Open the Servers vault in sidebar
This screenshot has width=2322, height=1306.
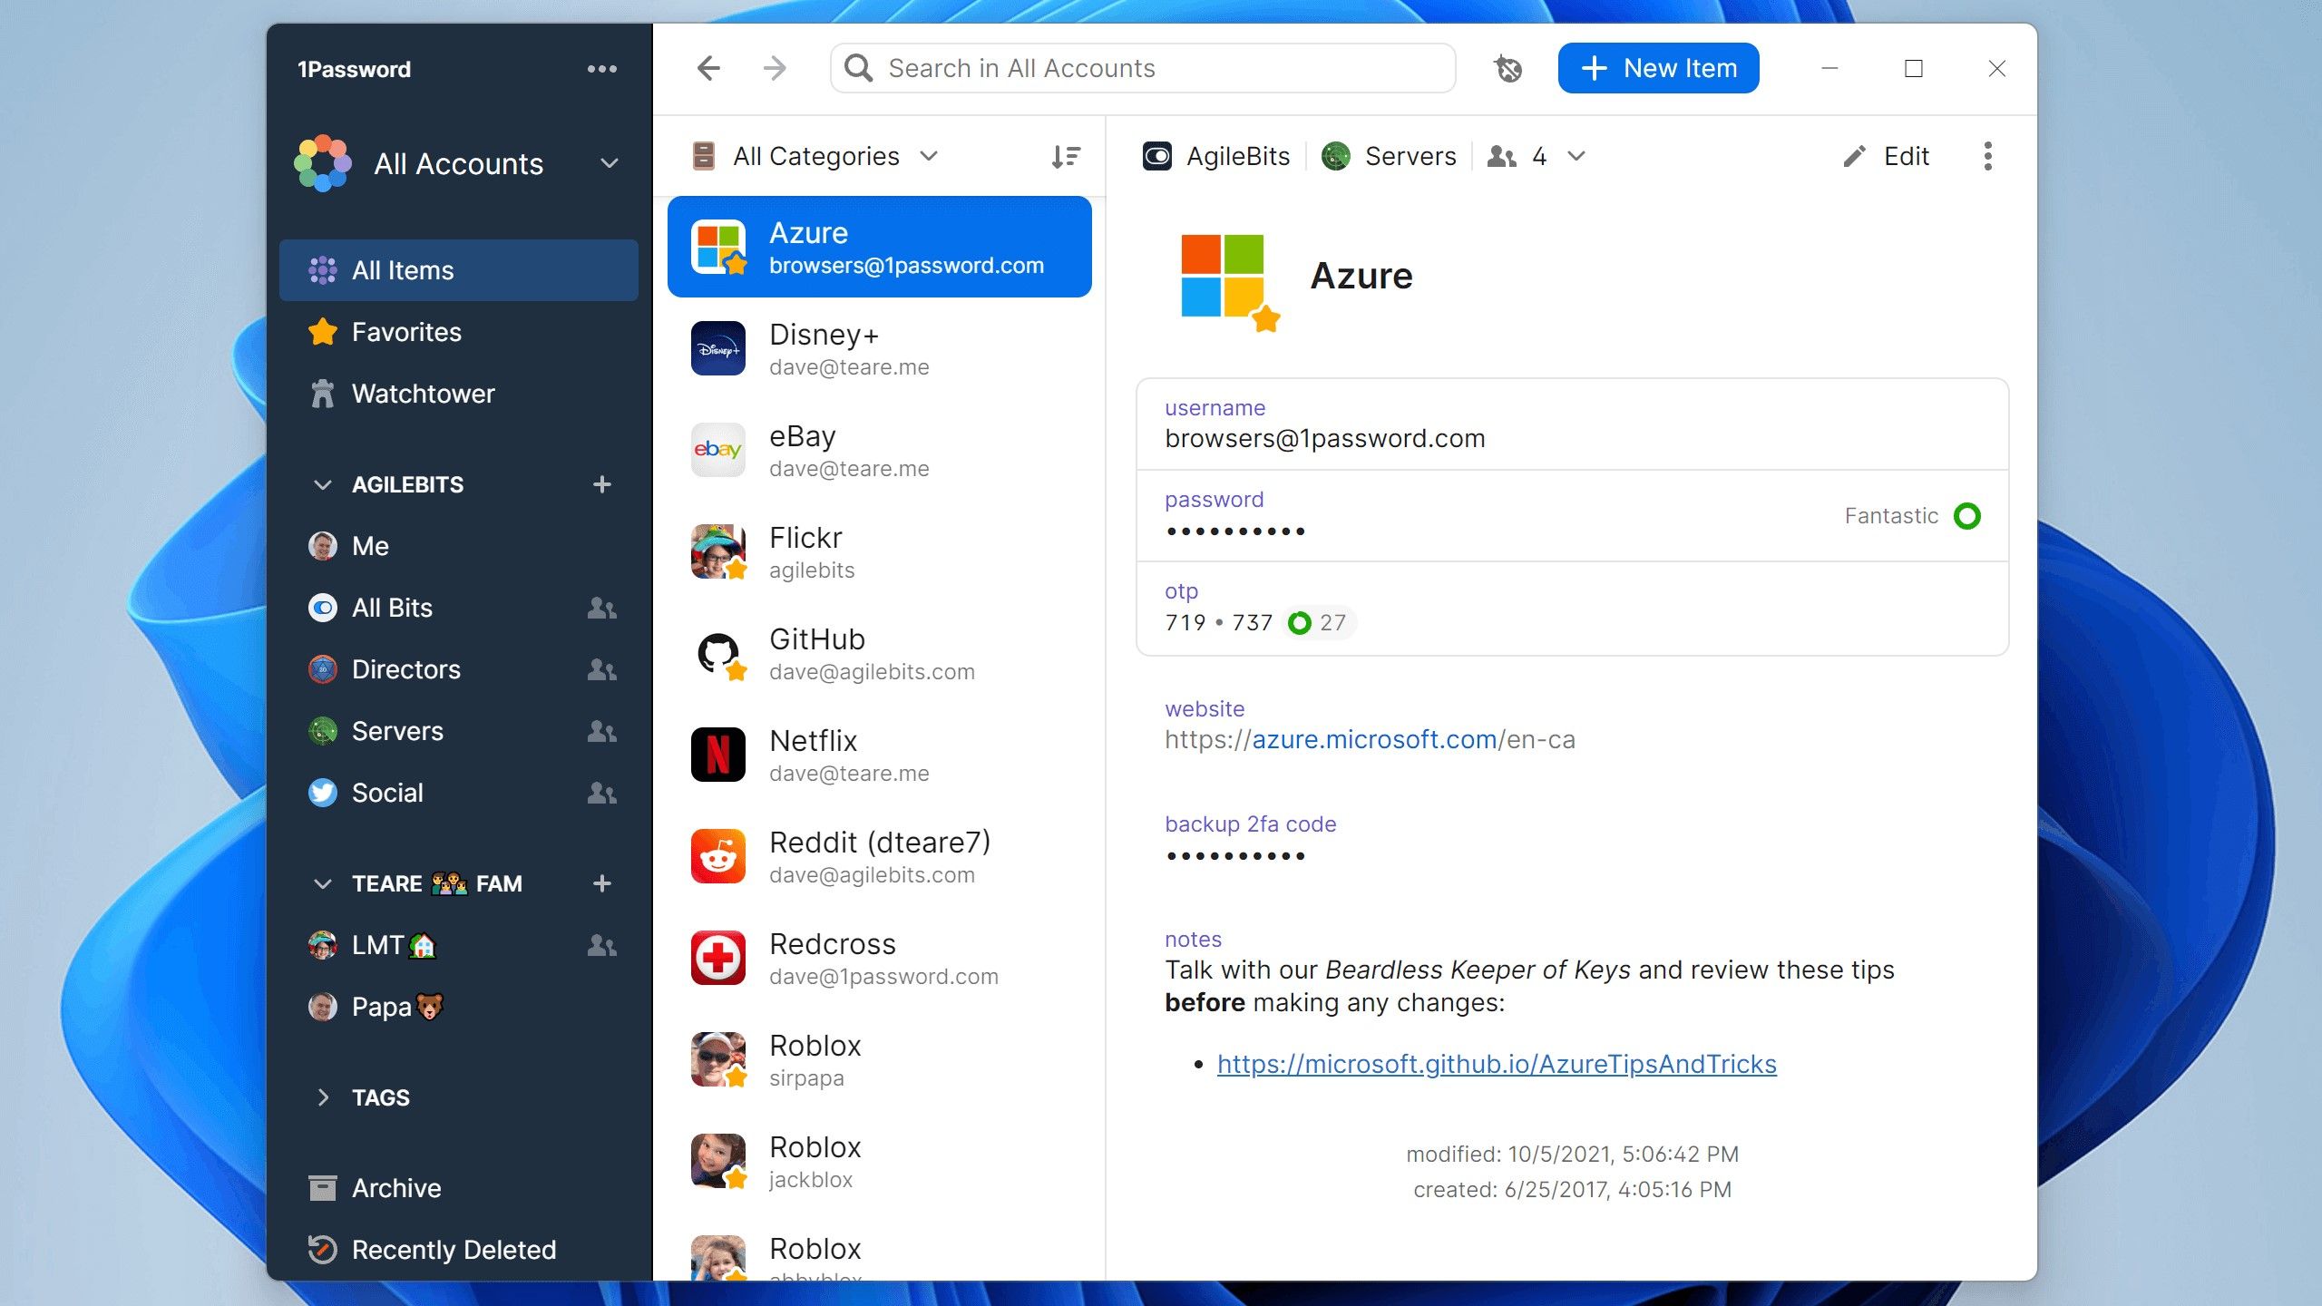[459, 731]
